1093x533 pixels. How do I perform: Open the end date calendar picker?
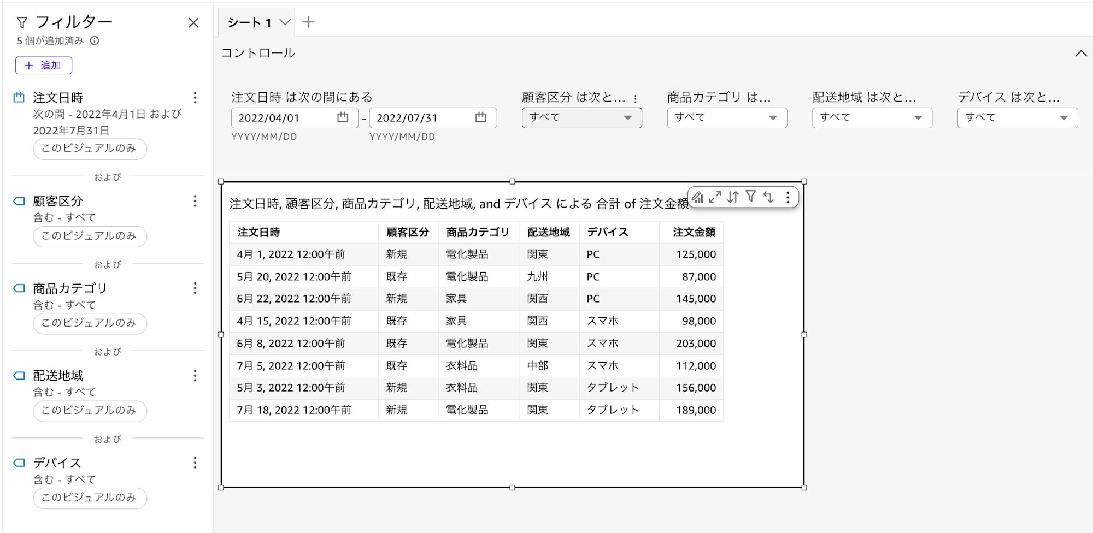click(x=481, y=117)
